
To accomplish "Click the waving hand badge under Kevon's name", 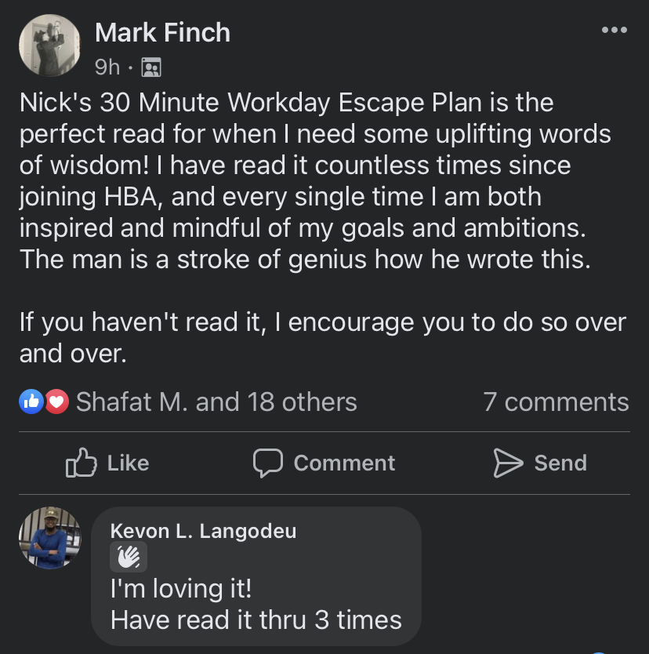I will tap(129, 558).
